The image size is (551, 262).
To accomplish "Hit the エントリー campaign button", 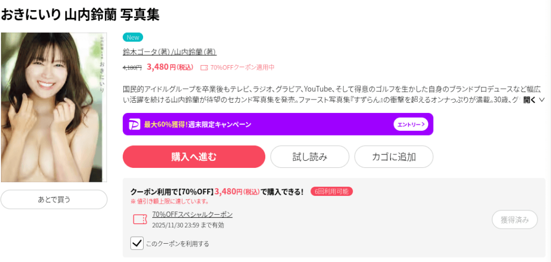I will coord(411,124).
